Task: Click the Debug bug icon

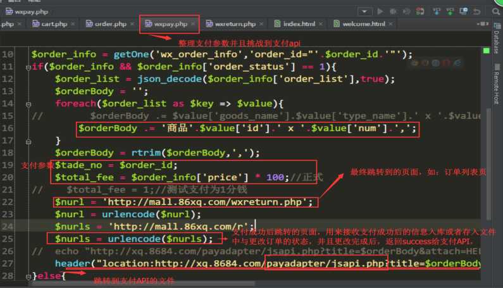Action: point(393,11)
